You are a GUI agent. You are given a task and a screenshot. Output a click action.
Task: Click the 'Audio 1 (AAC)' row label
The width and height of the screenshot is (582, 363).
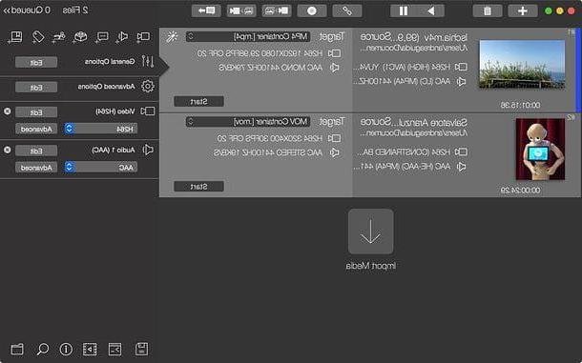pyautogui.click(x=114, y=150)
